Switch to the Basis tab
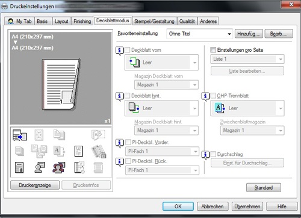The height and width of the screenshot is (218, 301). pyautogui.click(x=42, y=21)
